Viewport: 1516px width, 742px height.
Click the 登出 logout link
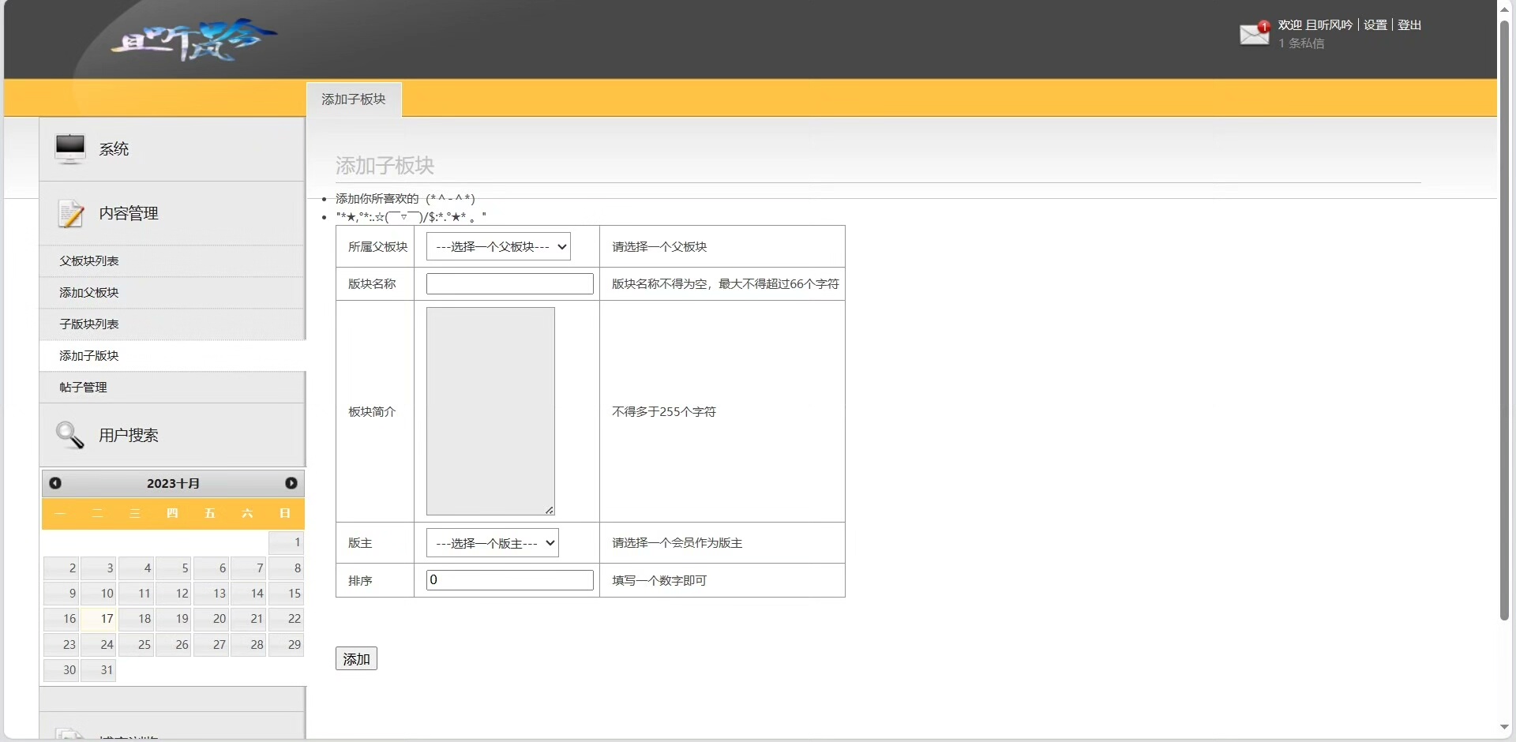[1409, 25]
